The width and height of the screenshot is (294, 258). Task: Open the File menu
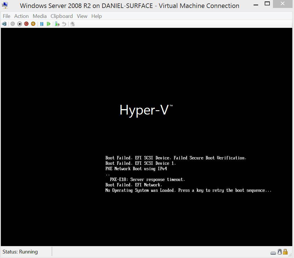click(6, 16)
